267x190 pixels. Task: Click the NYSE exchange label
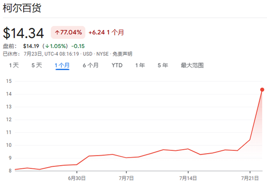[102, 54]
